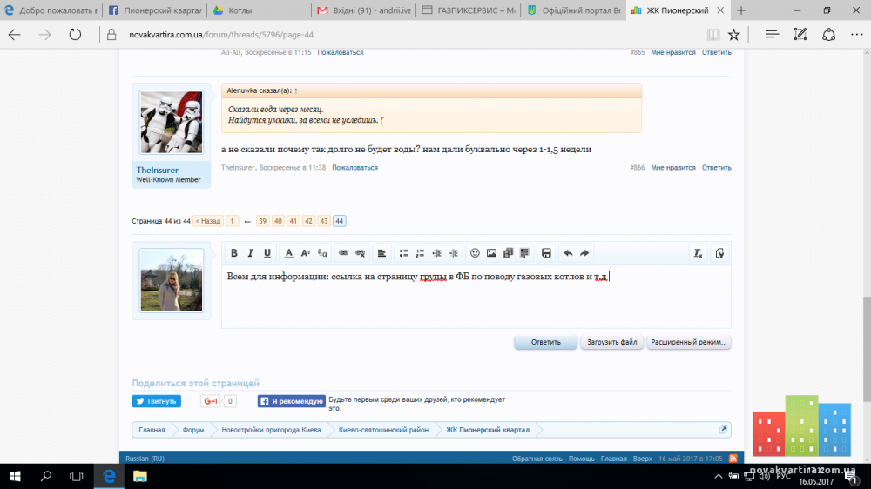Like post #866 with Мне нравится

point(672,168)
